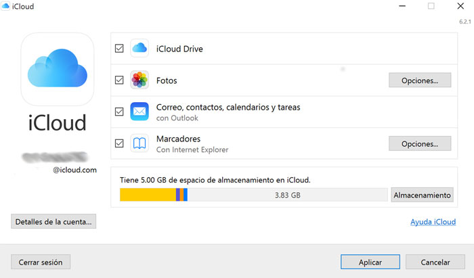Click the Mail envelope icon for Correo
This screenshot has height=278, width=474.
coord(139,112)
